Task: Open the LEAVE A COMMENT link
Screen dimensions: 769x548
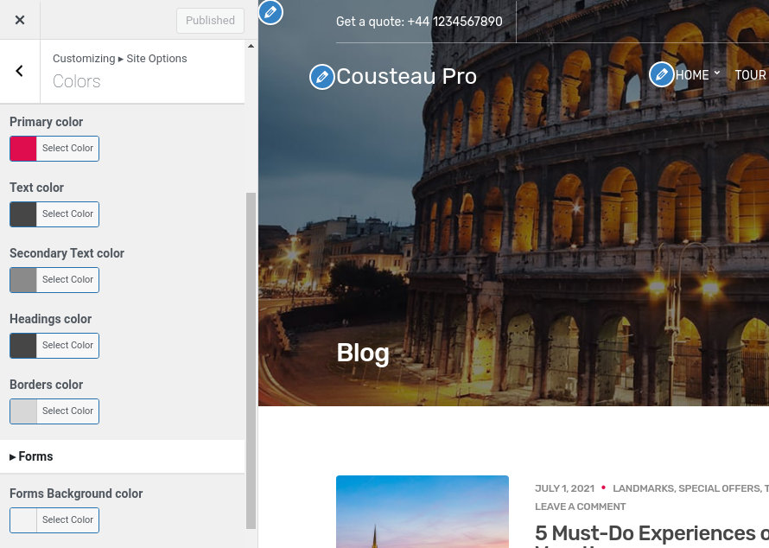Action: [x=580, y=507]
